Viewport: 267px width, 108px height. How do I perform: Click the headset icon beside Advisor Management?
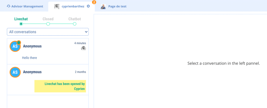tap(8, 6)
